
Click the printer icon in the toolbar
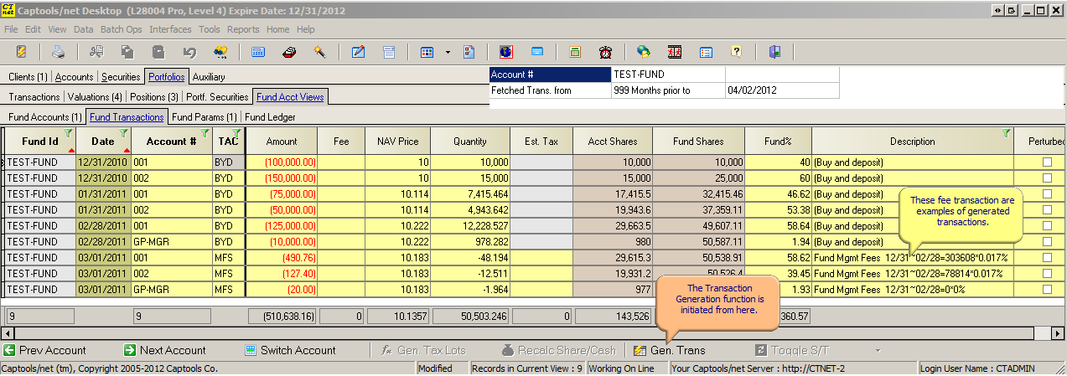58,52
